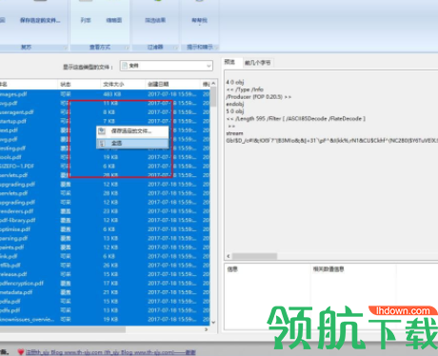Click the file list horizontal scrollbar thumb
This screenshot has height=356, width=438.
tap(63, 329)
